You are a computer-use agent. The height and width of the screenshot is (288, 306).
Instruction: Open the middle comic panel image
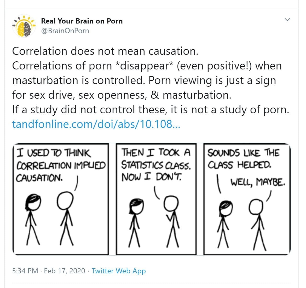click(x=156, y=199)
